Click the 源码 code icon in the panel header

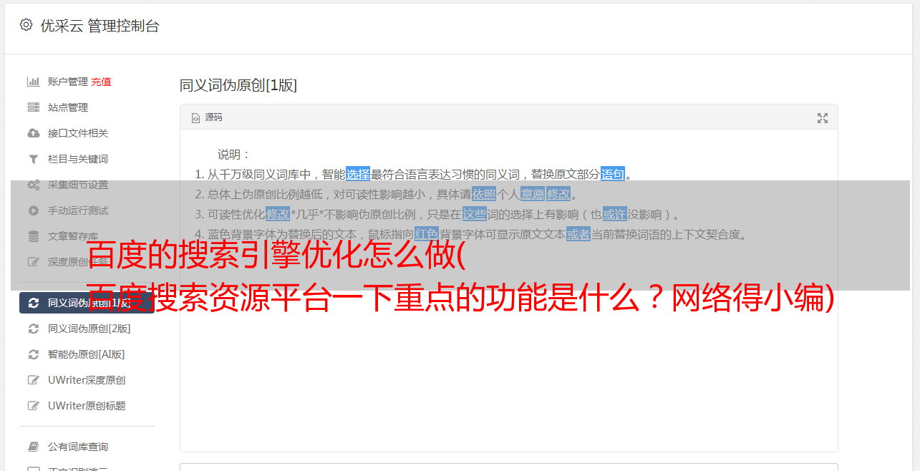coord(195,118)
